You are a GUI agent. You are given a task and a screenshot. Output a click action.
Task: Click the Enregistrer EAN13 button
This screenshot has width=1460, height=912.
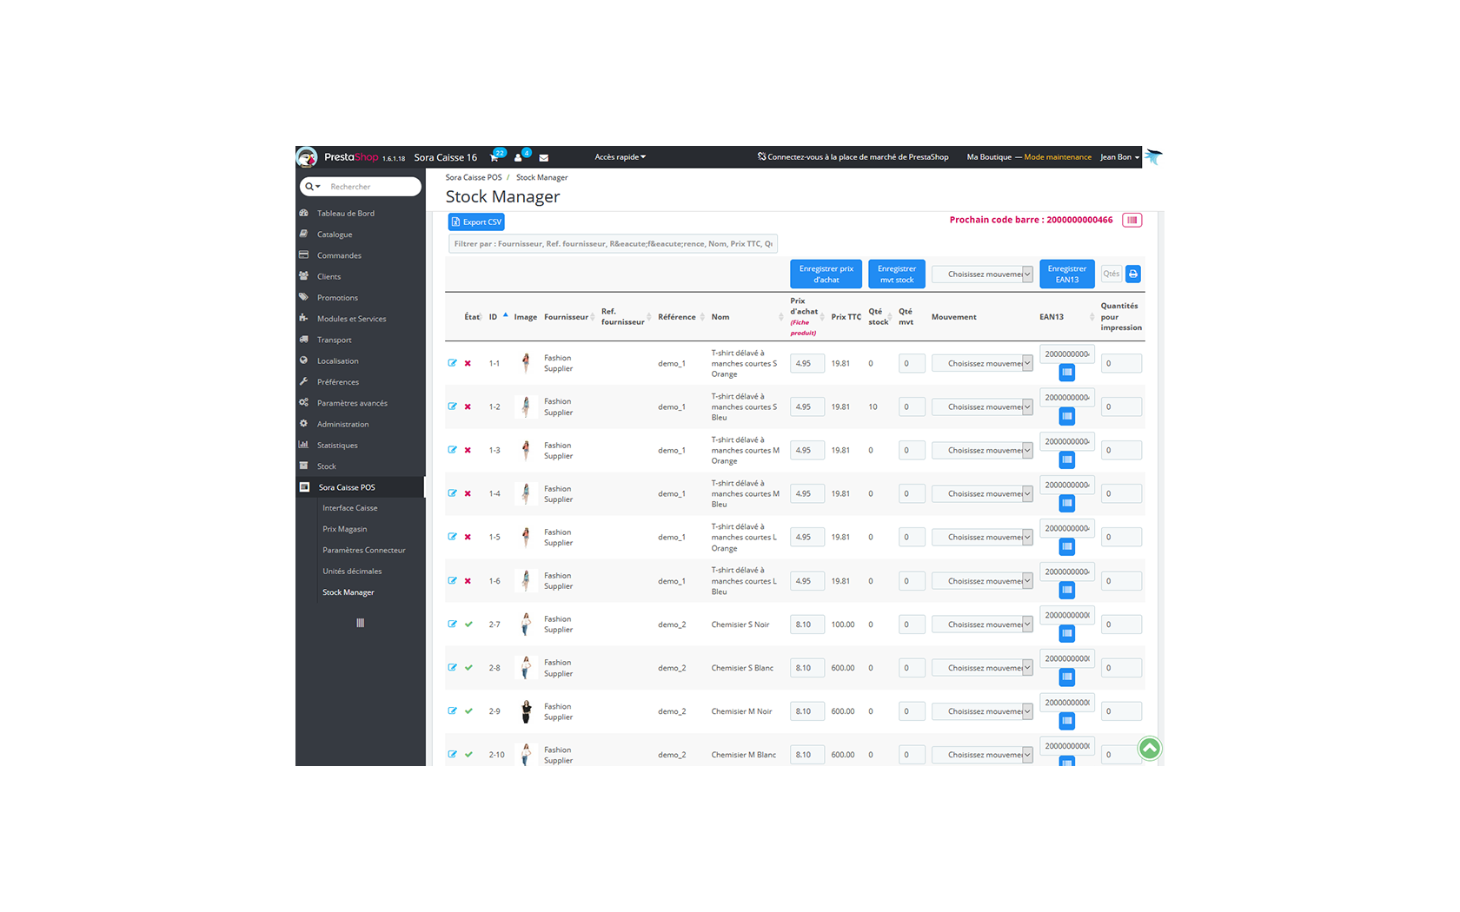click(1067, 274)
